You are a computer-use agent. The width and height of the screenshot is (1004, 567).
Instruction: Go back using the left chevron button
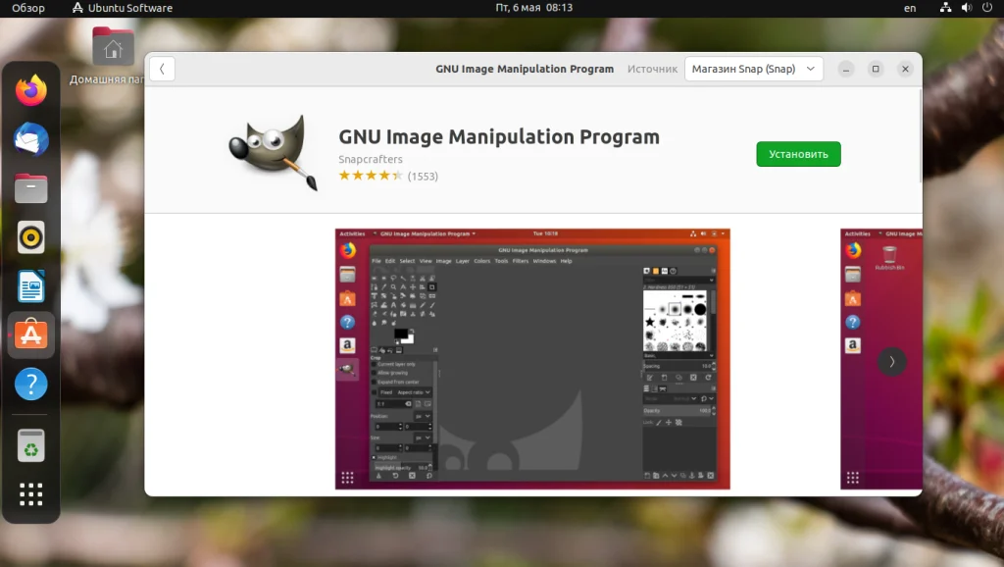(161, 69)
